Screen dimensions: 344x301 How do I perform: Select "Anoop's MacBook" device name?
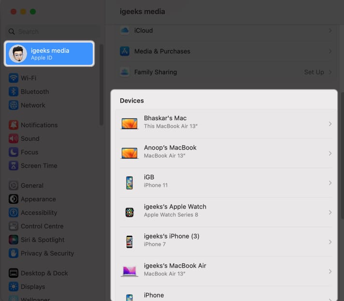point(170,148)
